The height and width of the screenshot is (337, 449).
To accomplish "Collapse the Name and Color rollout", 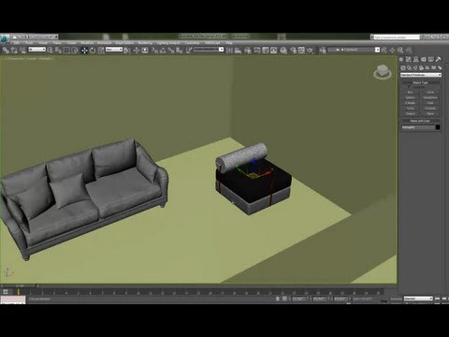I will point(420,121).
